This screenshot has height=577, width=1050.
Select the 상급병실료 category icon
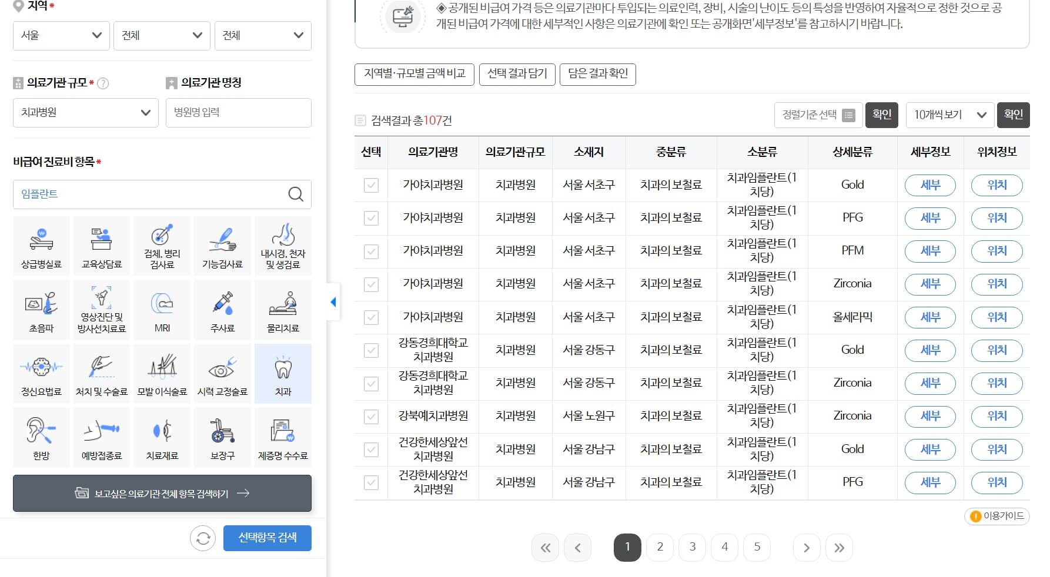[41, 246]
